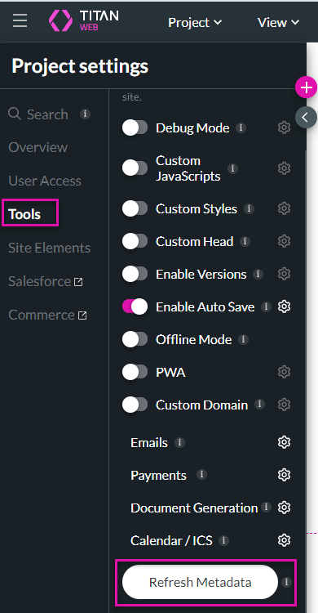Click info icon beside Enable Versions
Viewport: 318px width, 613px height.
[x=258, y=274]
